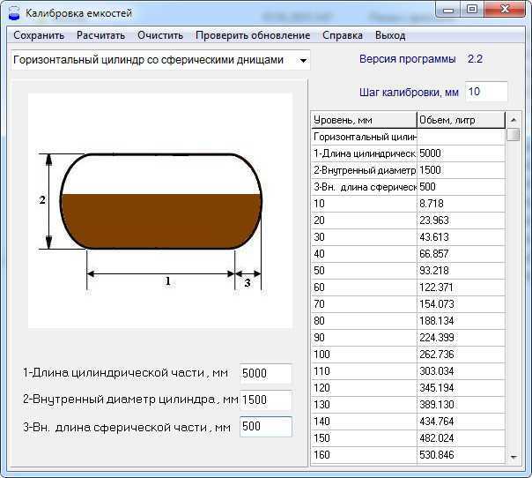Click the 188.134 volume cell

(x=461, y=321)
